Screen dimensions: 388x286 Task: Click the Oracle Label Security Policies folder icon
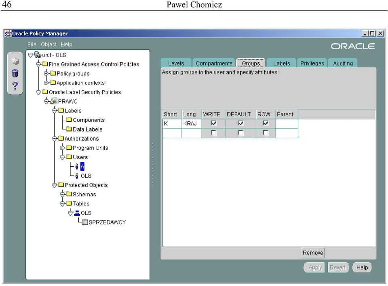pos(45,92)
